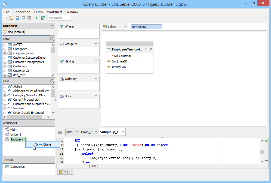The height and width of the screenshot is (183, 271).
Task: Click the Category Sales for 1997 view icon
Action: 10,95
